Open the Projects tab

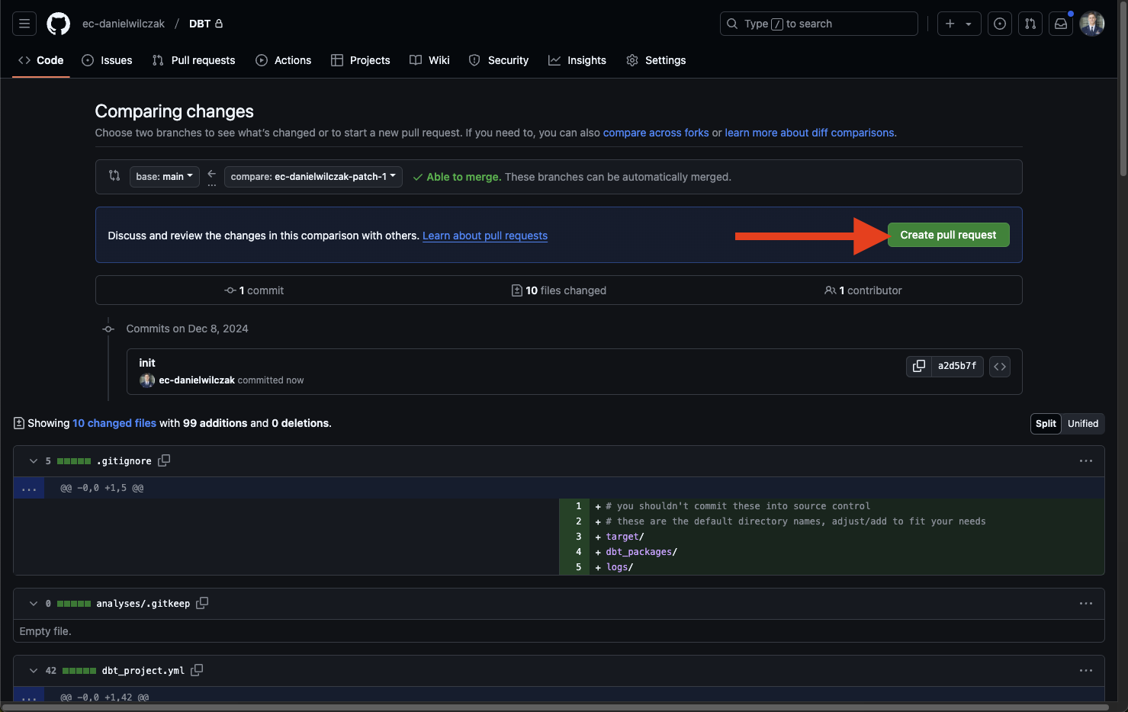pos(361,60)
